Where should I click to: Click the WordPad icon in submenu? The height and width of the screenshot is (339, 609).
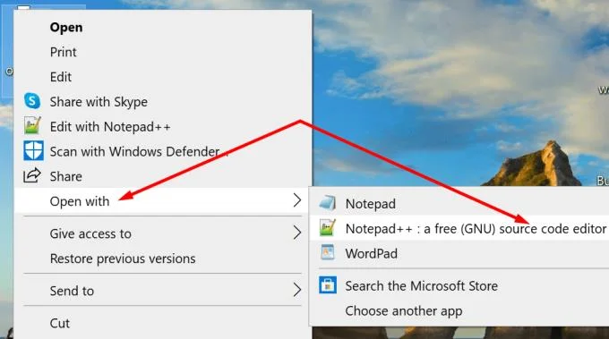328,252
